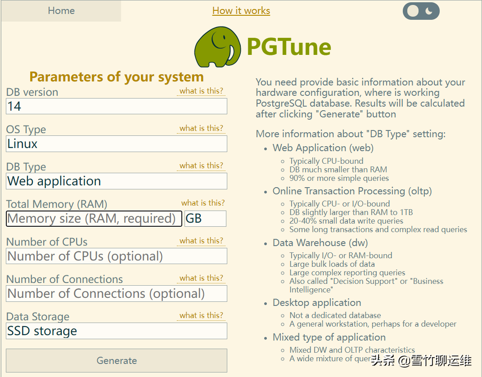Click the '20-40% small data write queries' text
Screen dimensions: 482x377
point(347,221)
